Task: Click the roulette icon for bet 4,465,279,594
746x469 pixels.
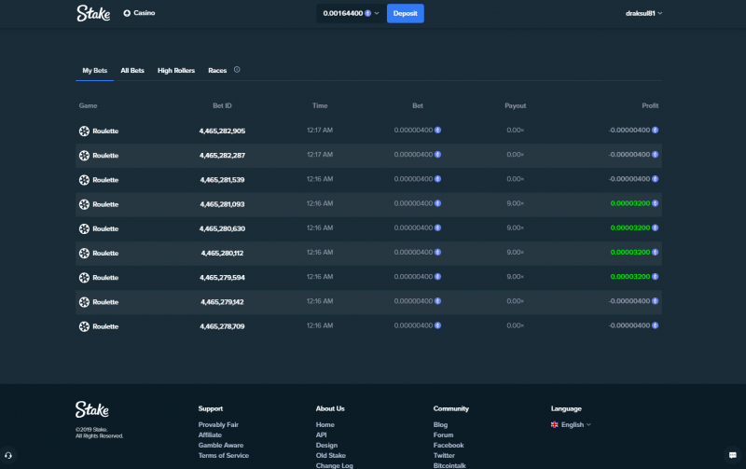Action: coord(84,277)
